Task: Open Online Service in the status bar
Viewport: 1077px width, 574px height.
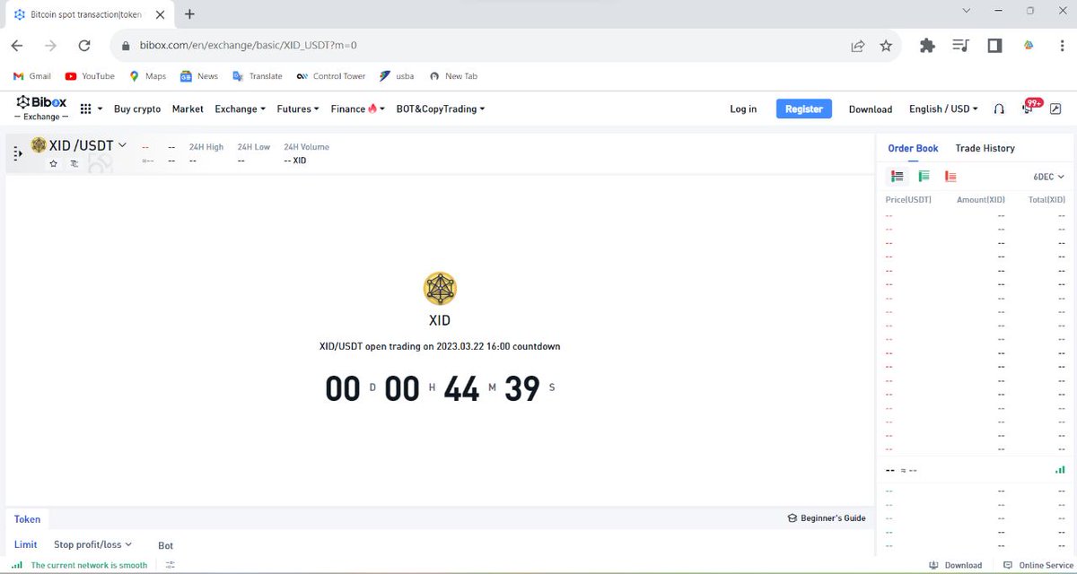Action: point(1037,565)
